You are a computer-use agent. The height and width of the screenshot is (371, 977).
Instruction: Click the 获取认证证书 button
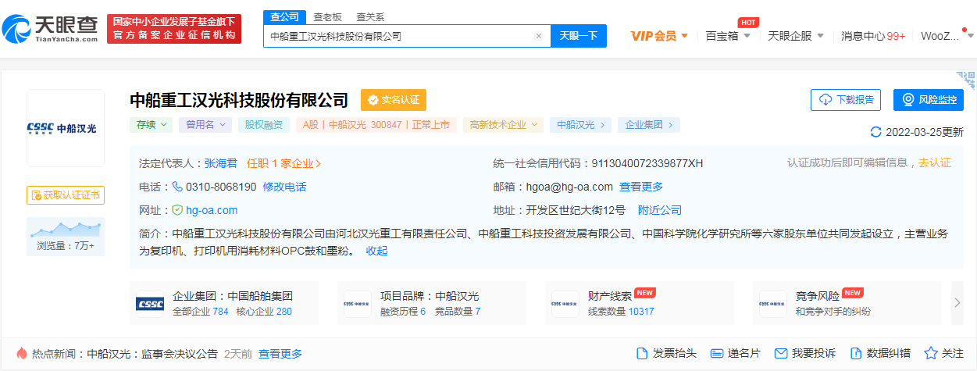point(66,195)
